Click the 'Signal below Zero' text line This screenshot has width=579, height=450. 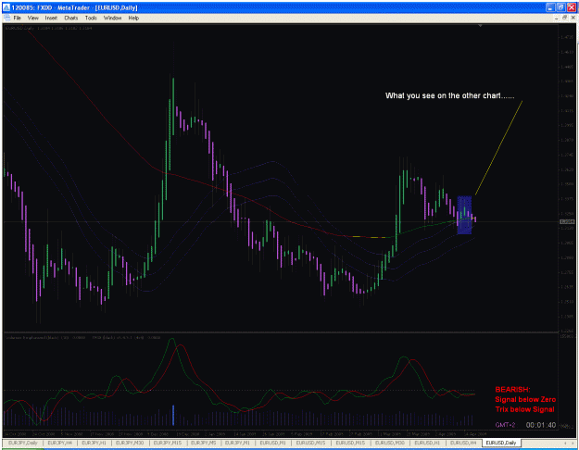coord(525,399)
